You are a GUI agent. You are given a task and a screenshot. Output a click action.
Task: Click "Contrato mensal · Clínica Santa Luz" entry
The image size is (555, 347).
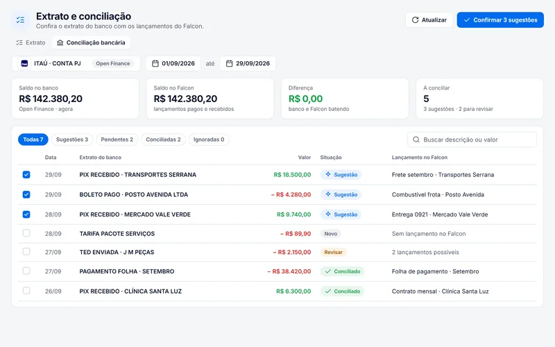click(x=440, y=291)
